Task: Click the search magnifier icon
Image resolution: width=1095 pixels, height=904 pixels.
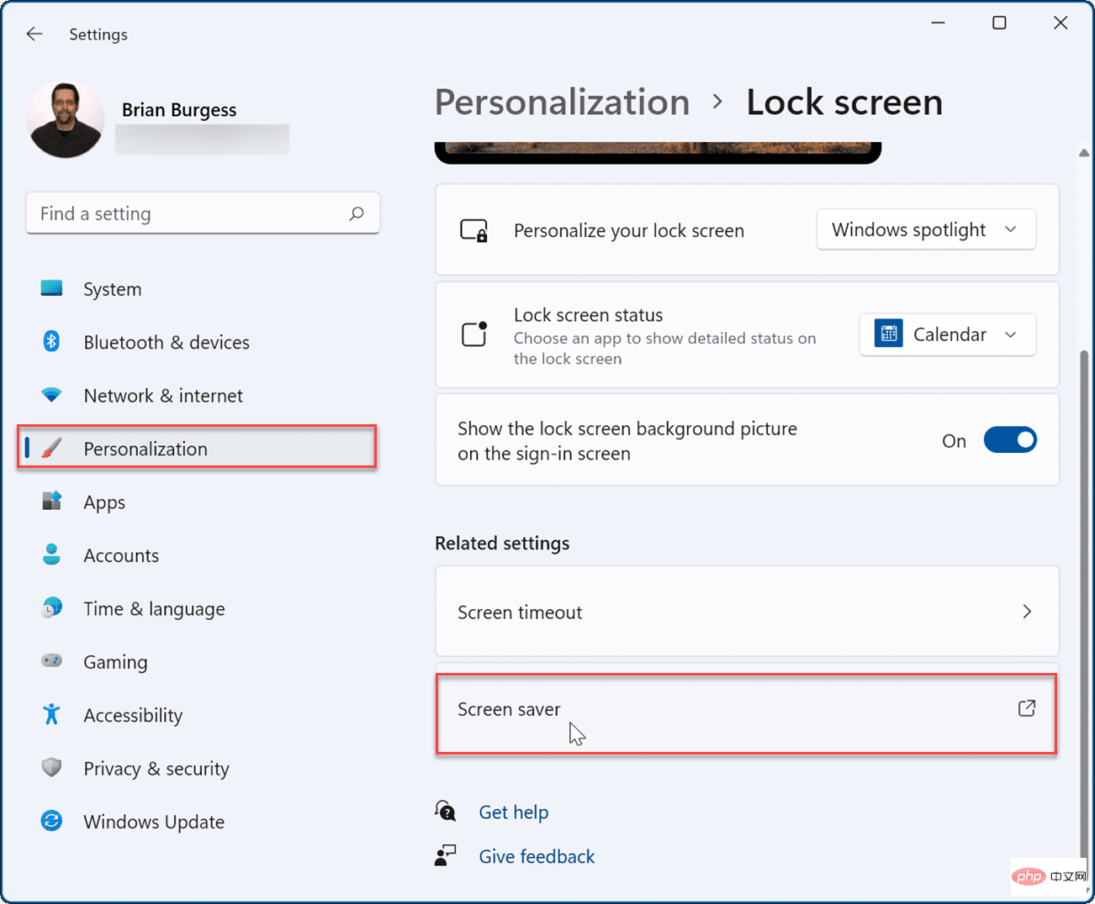Action: click(x=357, y=213)
